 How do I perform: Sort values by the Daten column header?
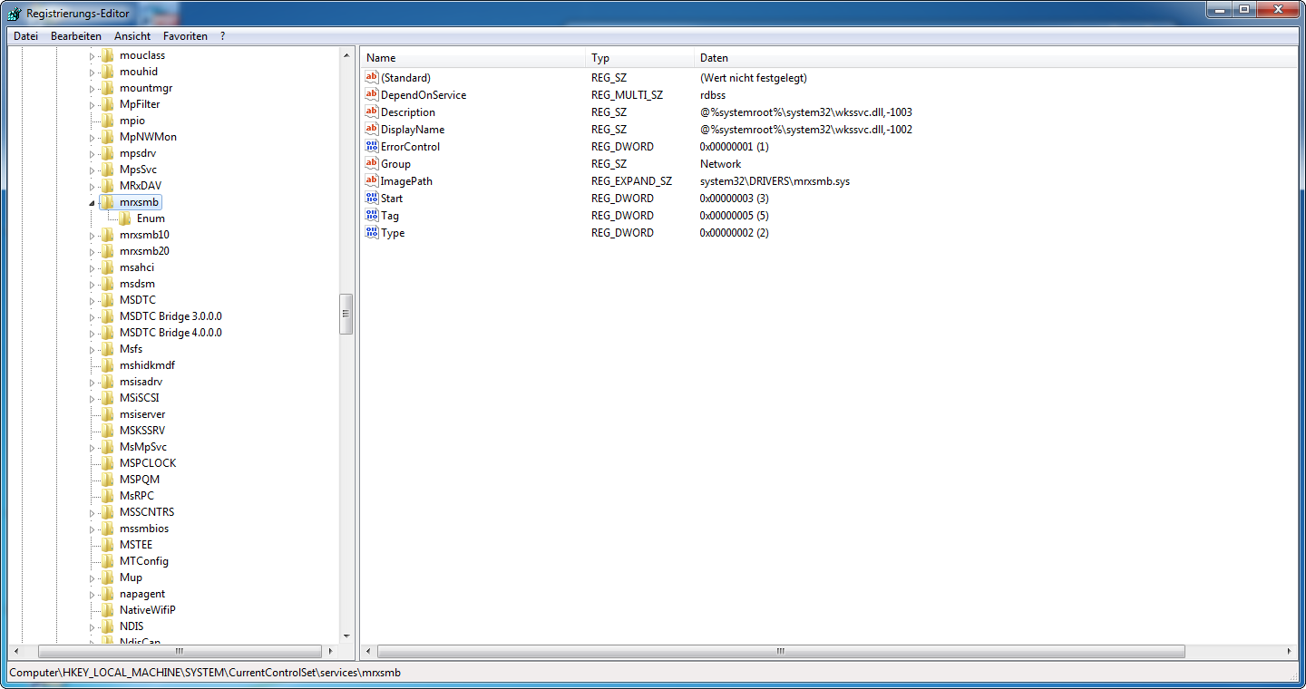[x=995, y=58]
